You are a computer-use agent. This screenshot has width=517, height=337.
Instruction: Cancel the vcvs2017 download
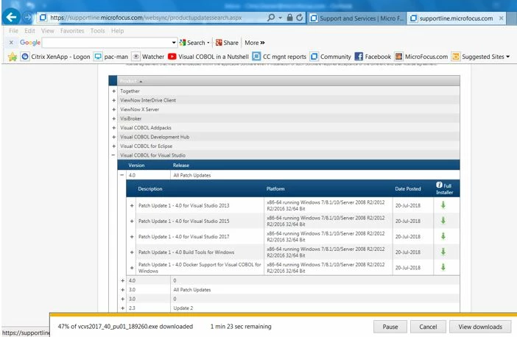(x=428, y=327)
